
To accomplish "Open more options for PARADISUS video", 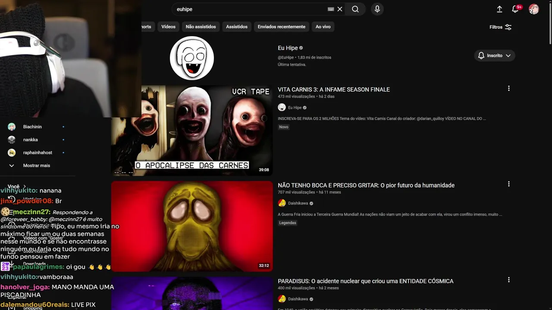I will (509, 280).
